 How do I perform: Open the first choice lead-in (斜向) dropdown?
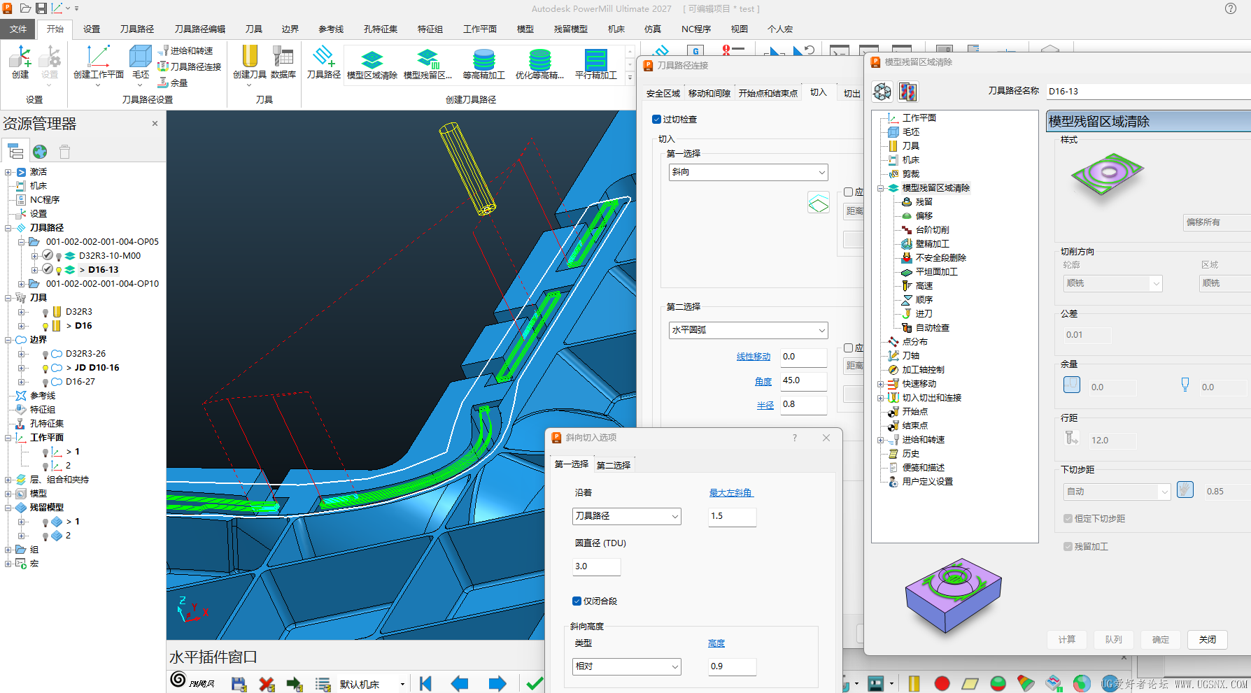coord(749,172)
